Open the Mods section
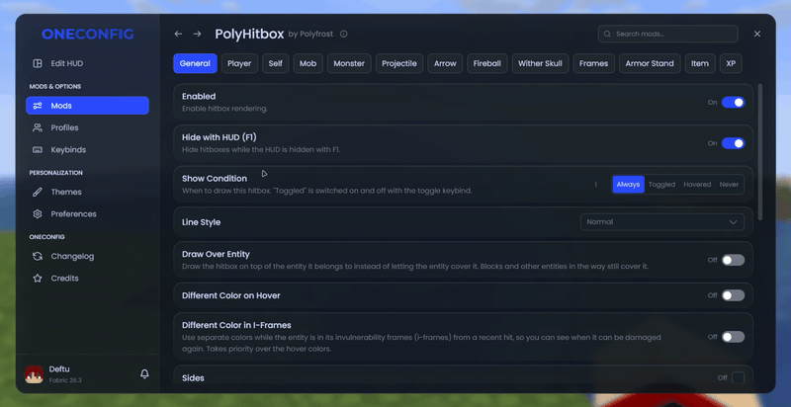 (87, 106)
